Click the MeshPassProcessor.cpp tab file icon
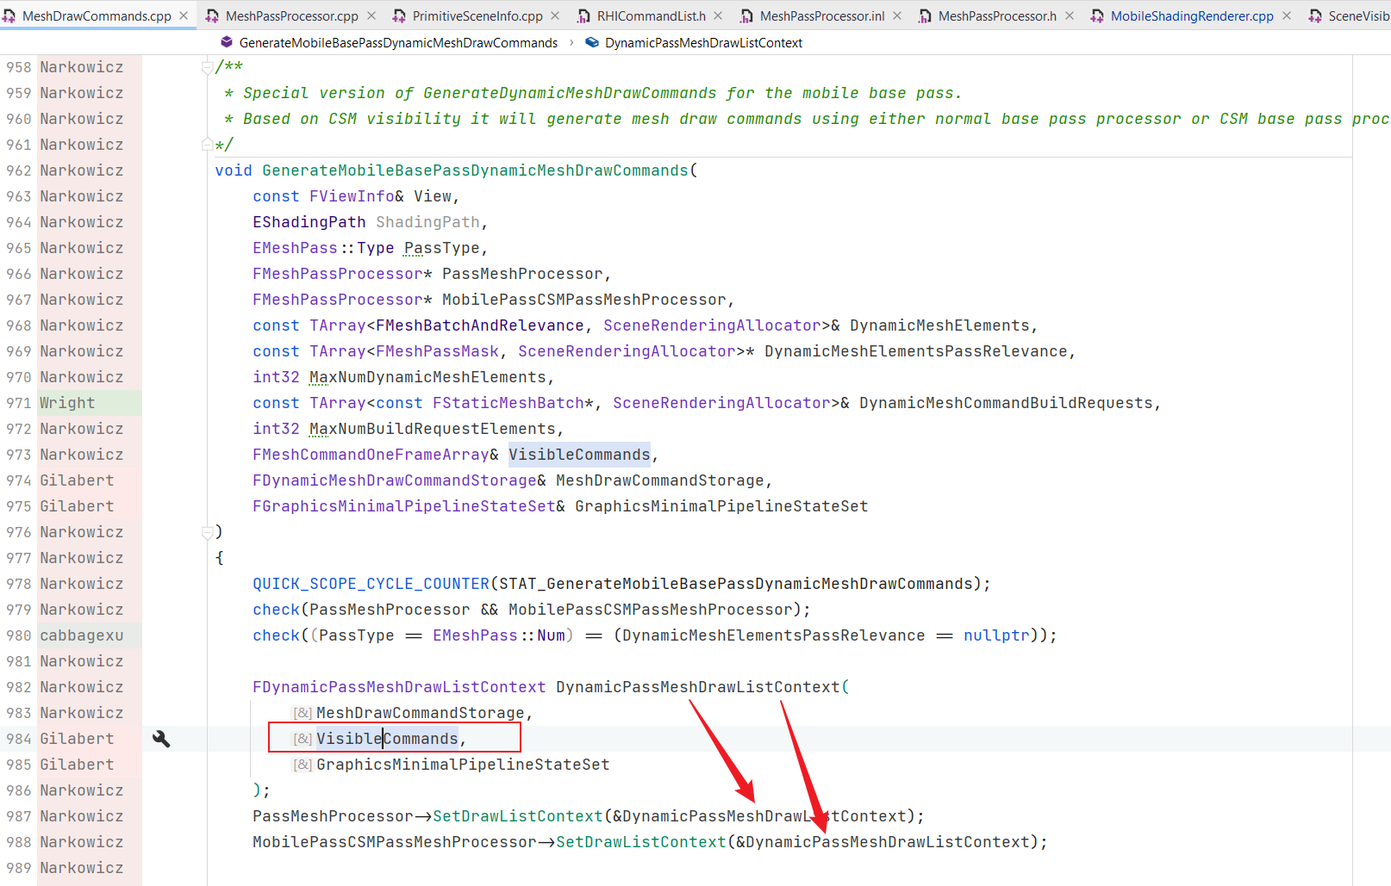Viewport: 1391px width, 886px height. pos(212,16)
